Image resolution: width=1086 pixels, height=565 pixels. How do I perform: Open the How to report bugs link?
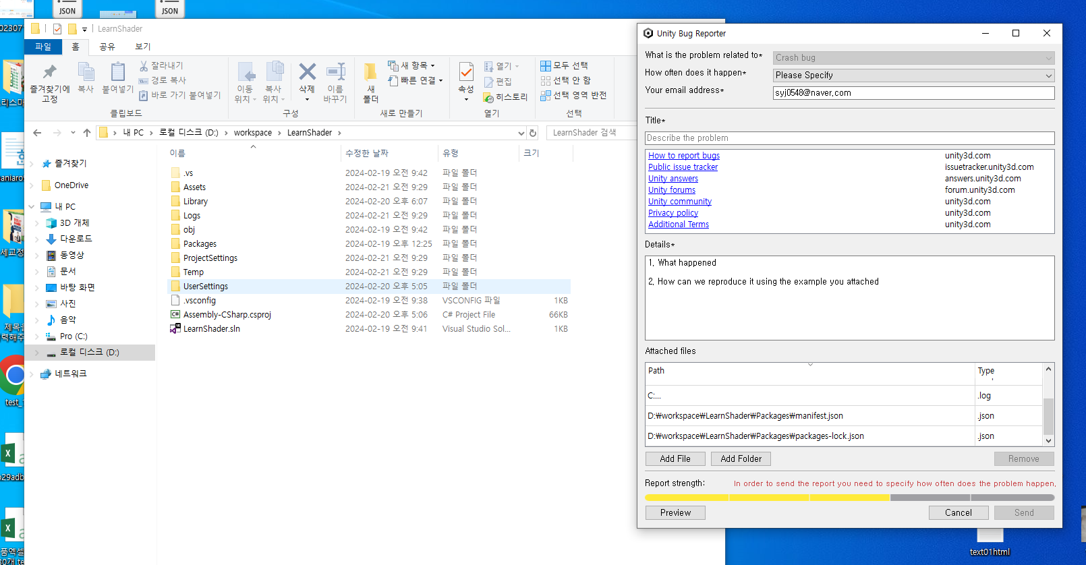click(684, 156)
